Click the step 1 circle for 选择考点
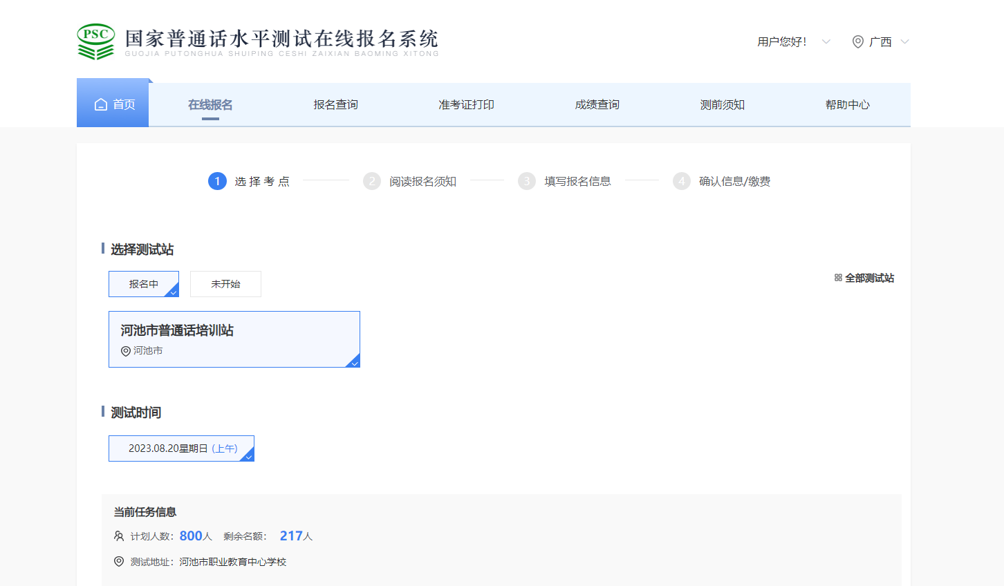This screenshot has width=1004, height=586. click(217, 181)
